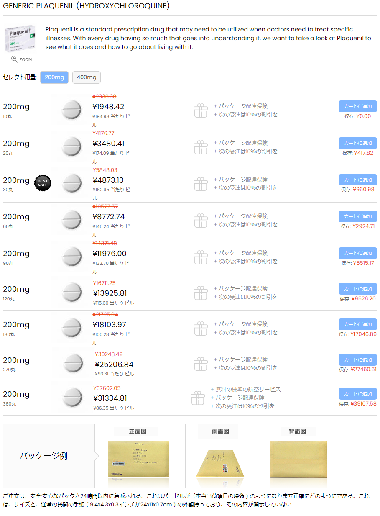Image resolution: width=380 pixels, height=516 pixels.
Task: Click the savings amount ¥39107.58
Action: click(364, 404)
